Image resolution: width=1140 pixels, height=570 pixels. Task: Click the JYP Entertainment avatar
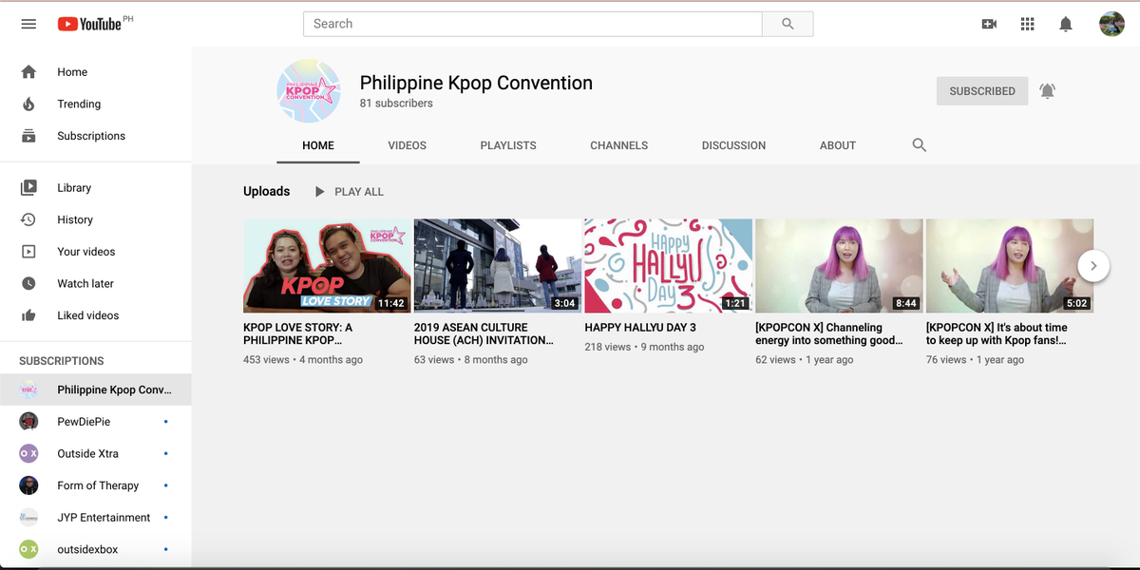tap(28, 518)
